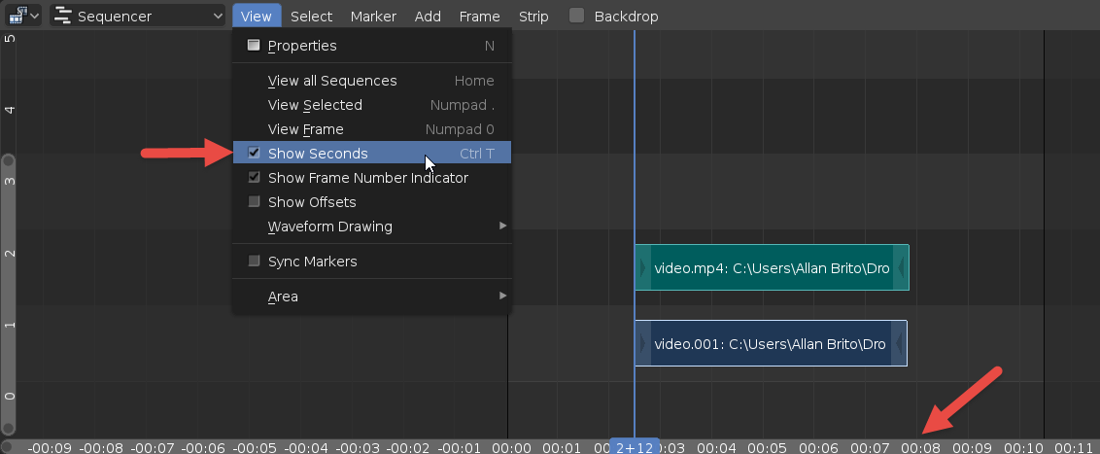Click left handle of video.001 strip

641,343
